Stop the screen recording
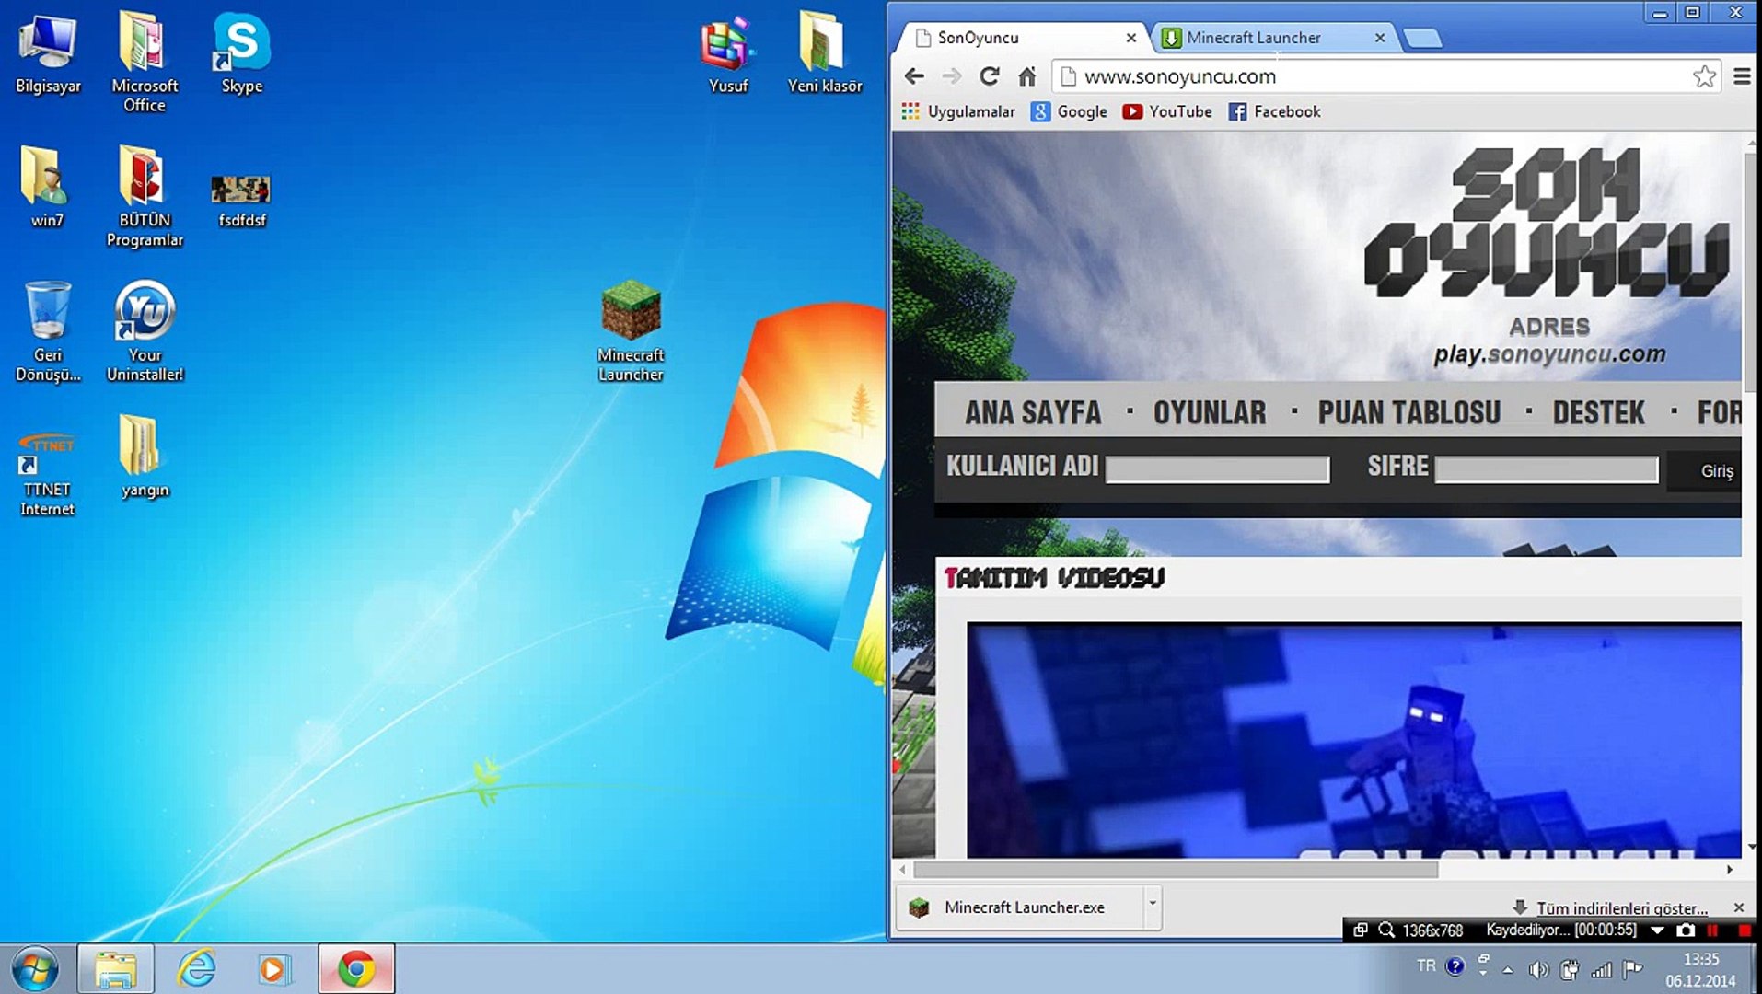1762x994 pixels. 1744,930
